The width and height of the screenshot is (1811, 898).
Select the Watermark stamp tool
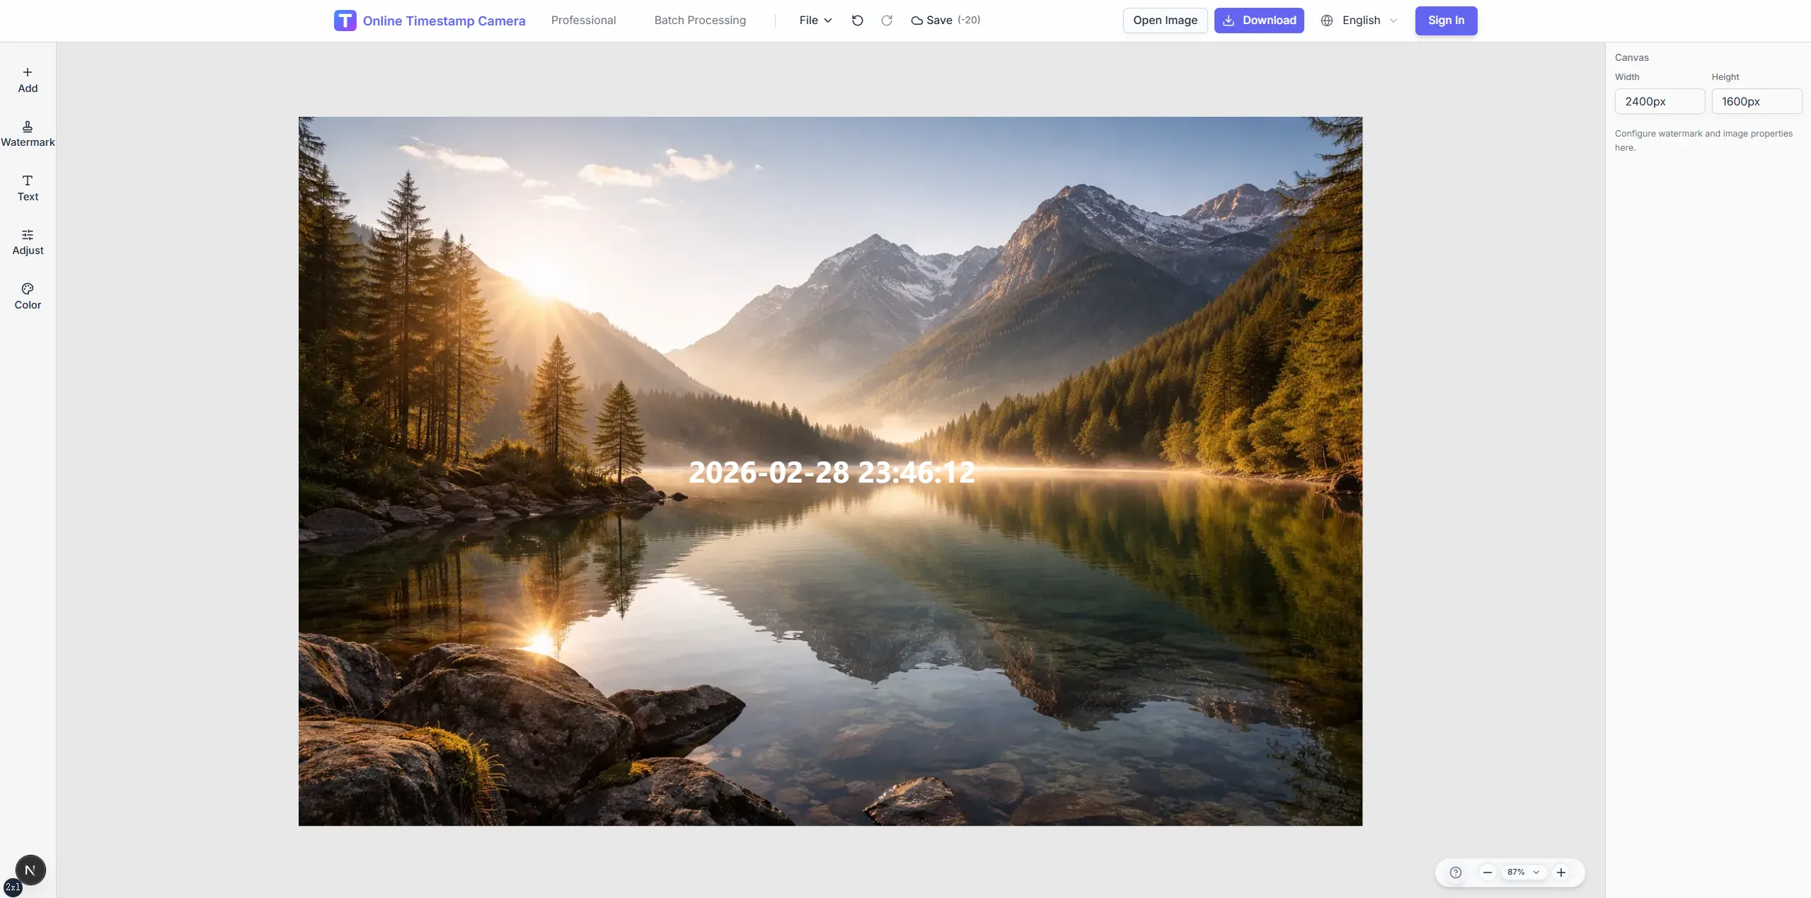coord(28,134)
